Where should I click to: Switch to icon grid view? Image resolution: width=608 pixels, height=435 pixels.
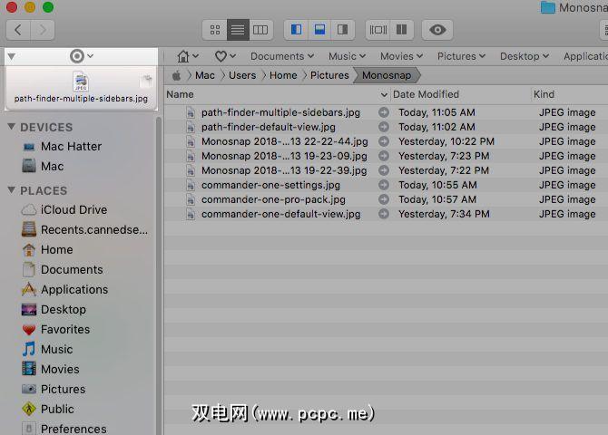coord(215,30)
